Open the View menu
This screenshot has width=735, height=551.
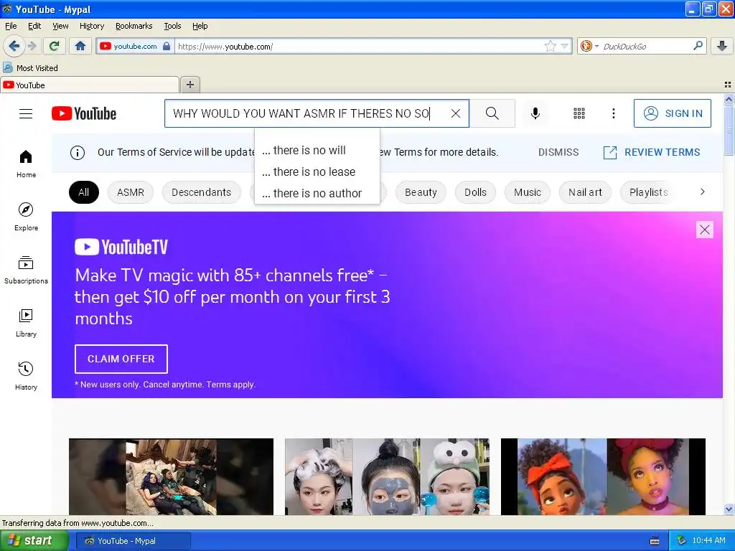click(x=60, y=26)
